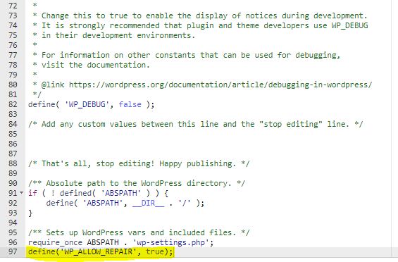This screenshot has width=398, height=262.
Task: Click line number 88 in the gutter
Action: point(13,163)
